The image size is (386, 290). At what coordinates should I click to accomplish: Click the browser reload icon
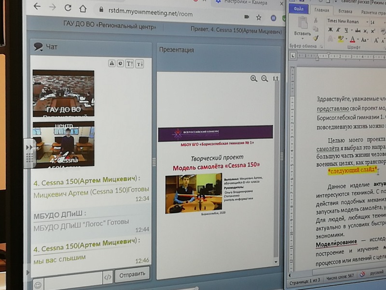tap(68, 8)
